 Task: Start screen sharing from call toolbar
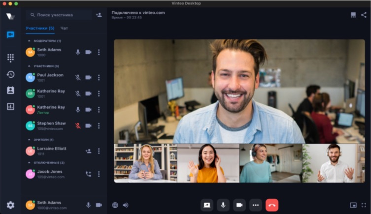pos(207,205)
